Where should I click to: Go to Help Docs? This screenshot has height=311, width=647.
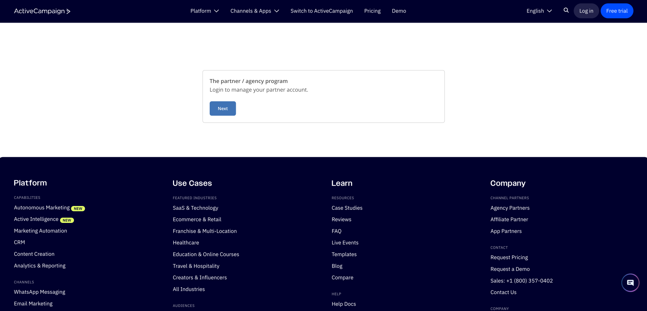[x=344, y=304]
